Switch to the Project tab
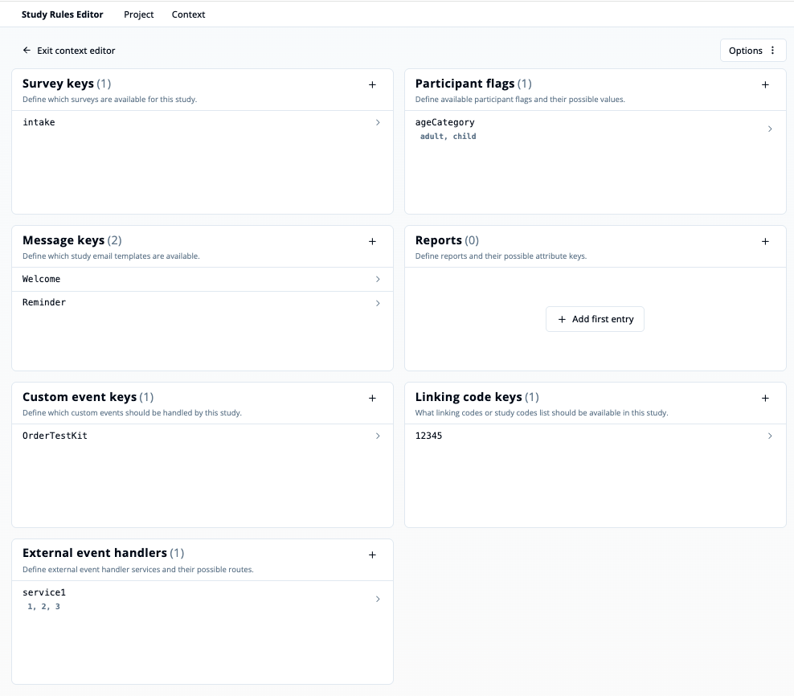 pyautogui.click(x=138, y=14)
